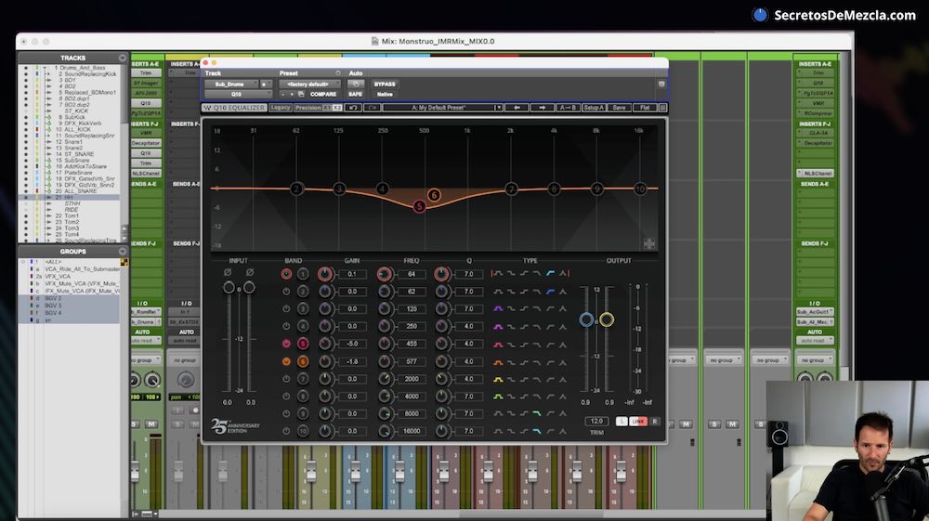
Task: Switch to Setup A button
Action: (x=593, y=108)
